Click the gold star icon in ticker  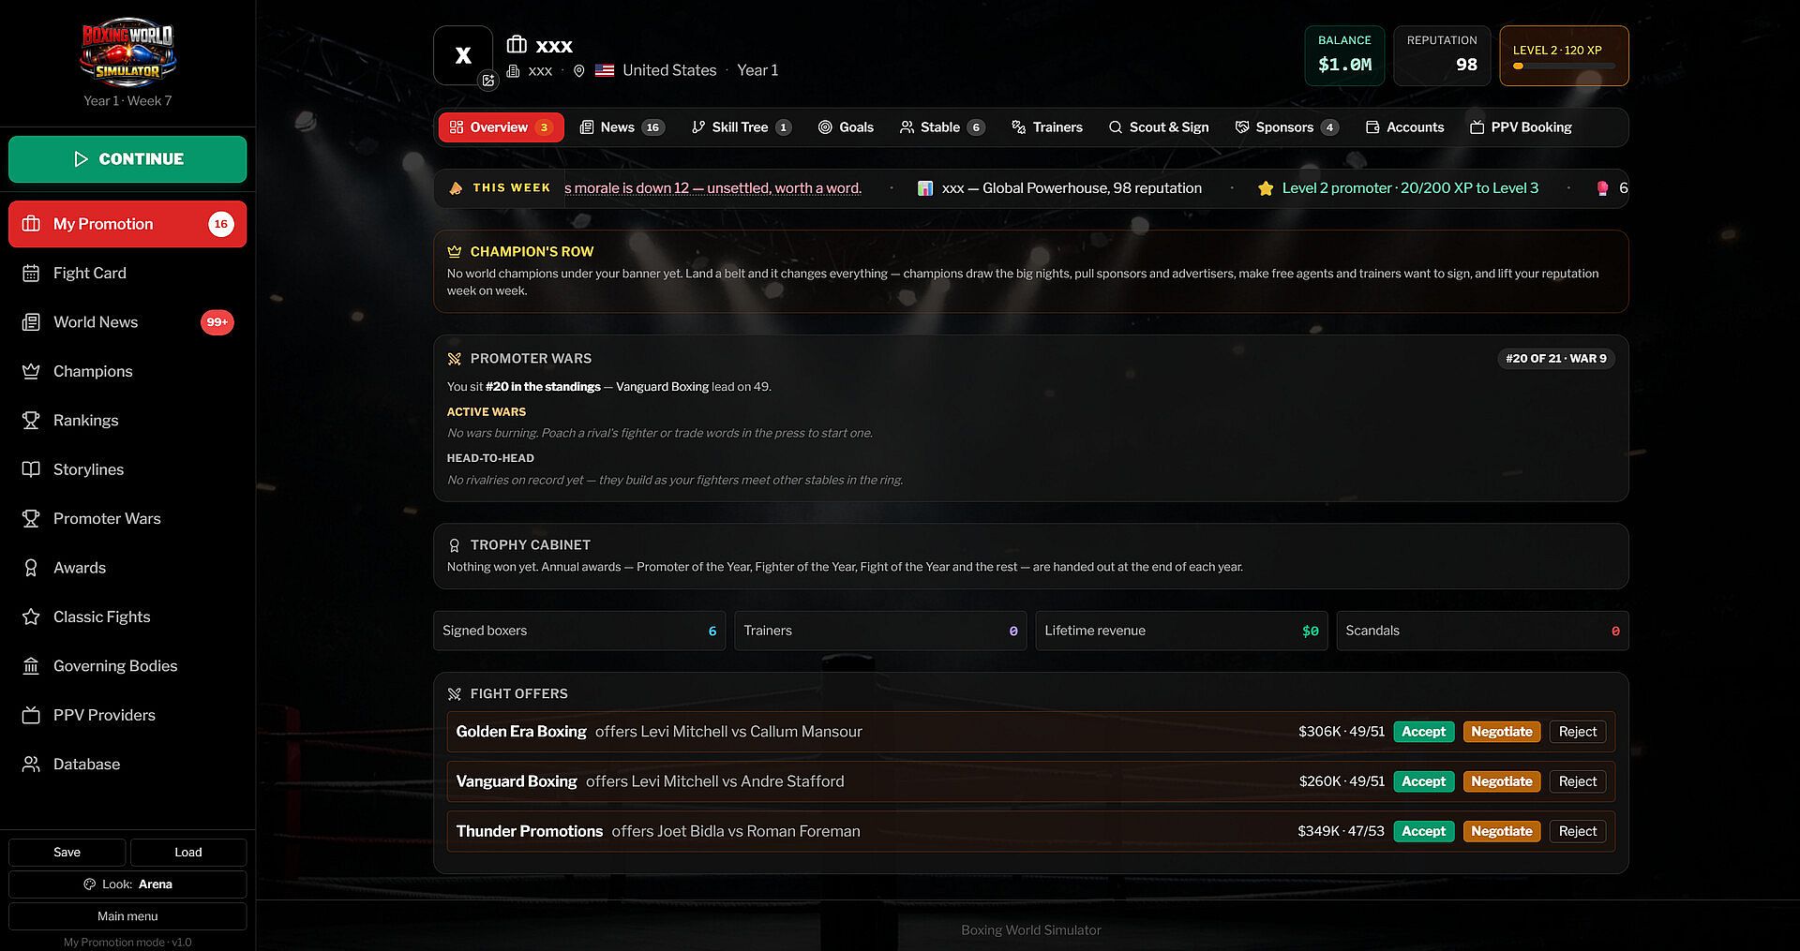1266,188
